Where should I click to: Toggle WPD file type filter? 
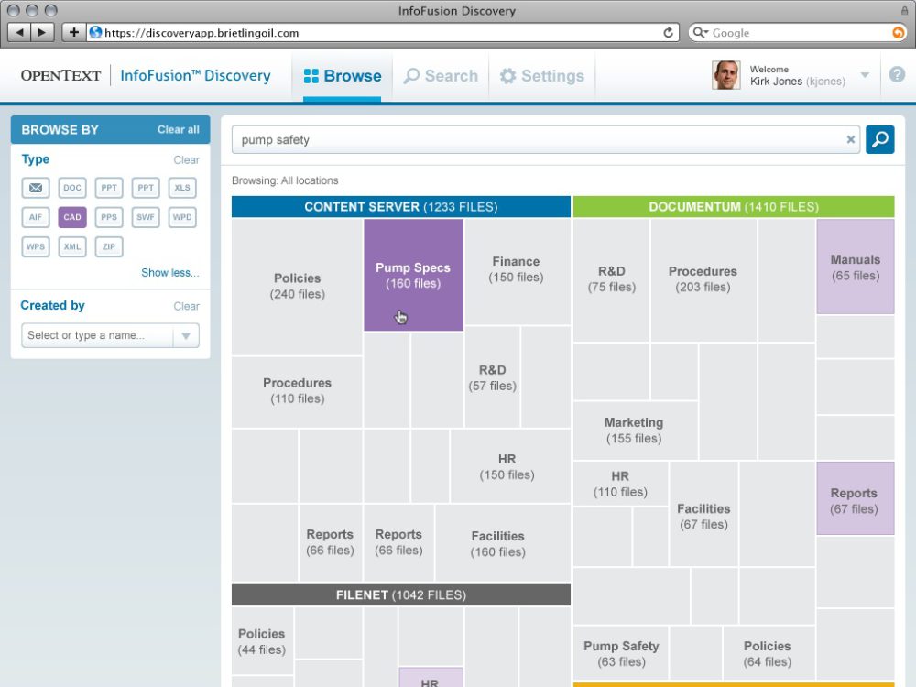[x=182, y=217]
